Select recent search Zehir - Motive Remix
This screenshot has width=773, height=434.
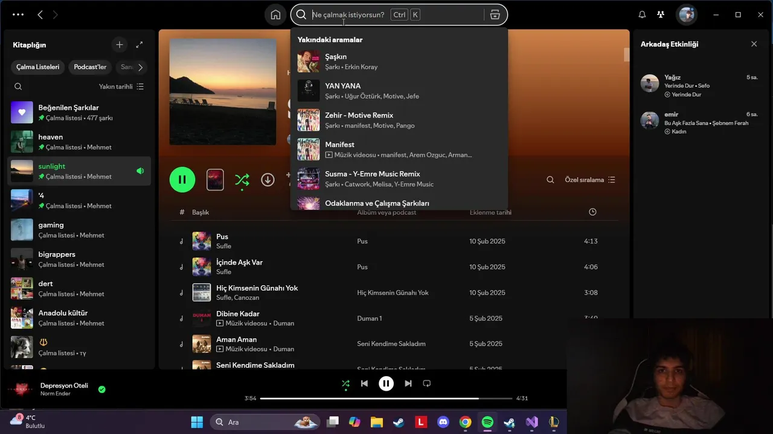pos(399,120)
